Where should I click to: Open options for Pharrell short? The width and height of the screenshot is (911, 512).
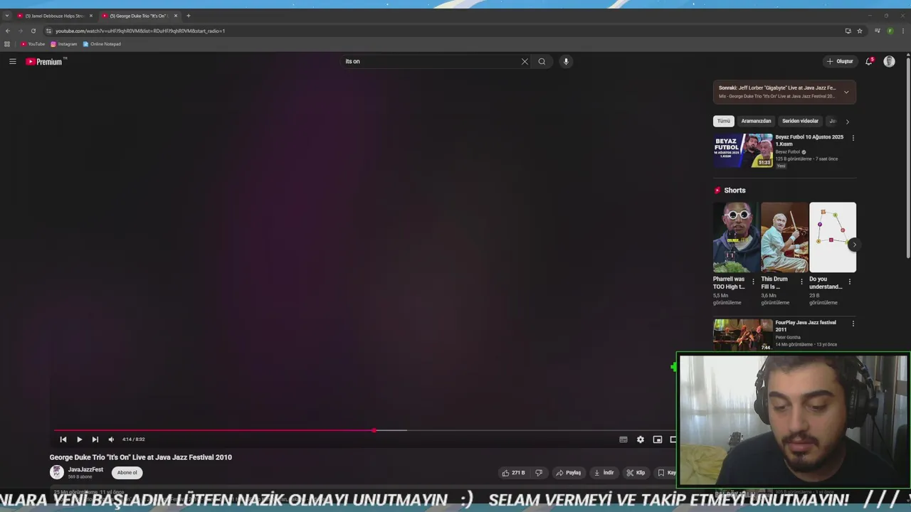click(x=753, y=282)
